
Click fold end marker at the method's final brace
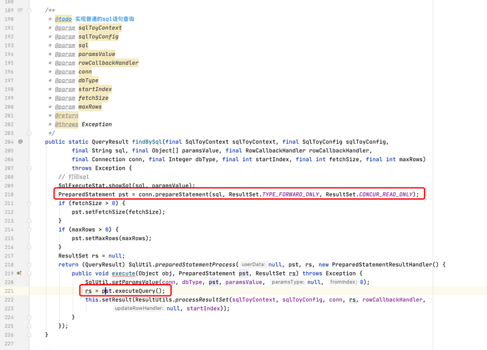29,335
